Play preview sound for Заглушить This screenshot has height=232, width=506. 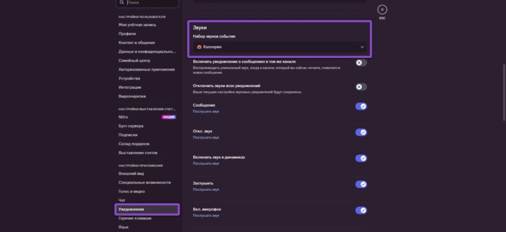[x=206, y=190]
